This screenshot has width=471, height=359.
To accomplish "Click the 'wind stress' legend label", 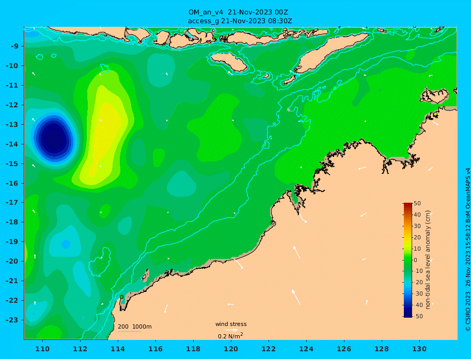I will pyautogui.click(x=231, y=324).
